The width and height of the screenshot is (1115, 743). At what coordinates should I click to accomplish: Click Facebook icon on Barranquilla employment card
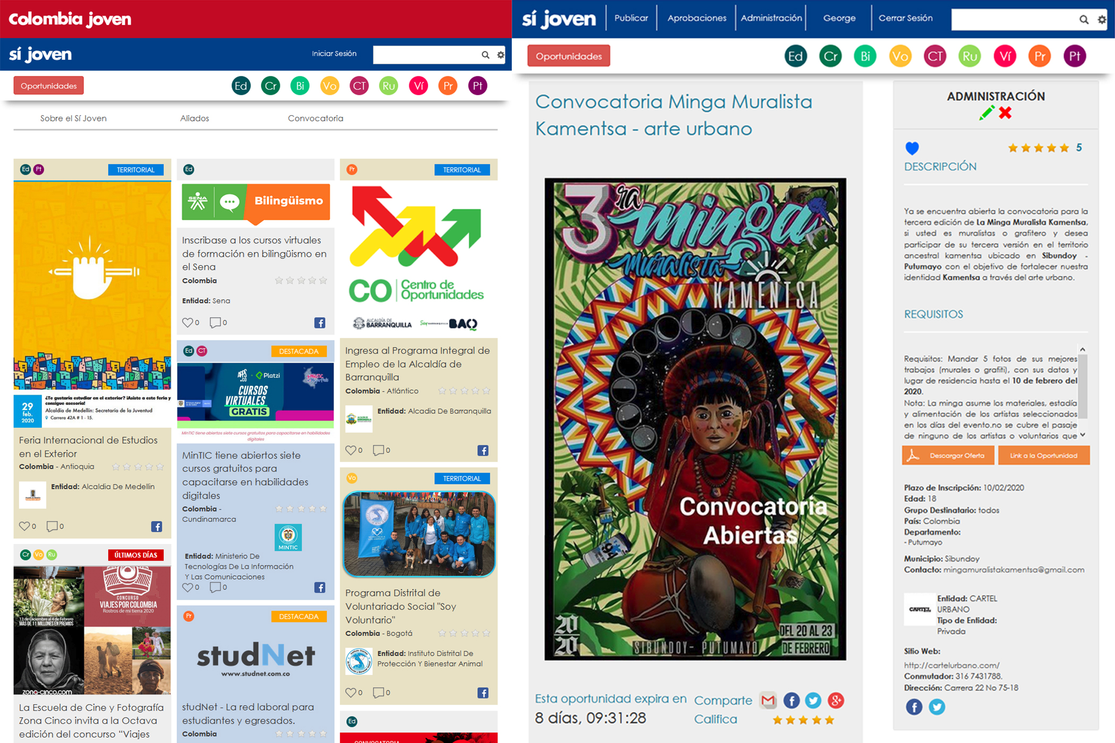pos(483,451)
